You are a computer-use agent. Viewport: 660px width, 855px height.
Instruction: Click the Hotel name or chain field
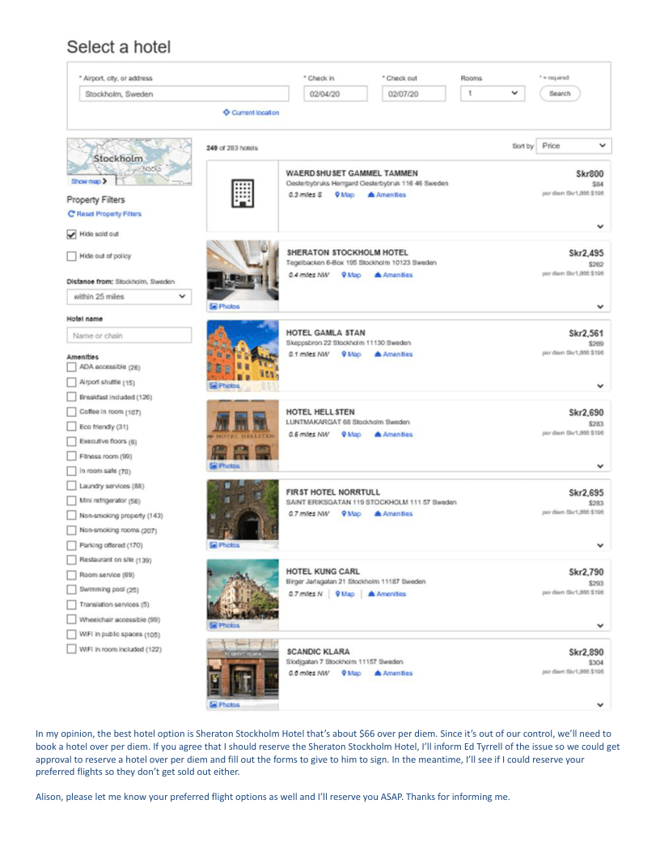pyautogui.click(x=129, y=335)
